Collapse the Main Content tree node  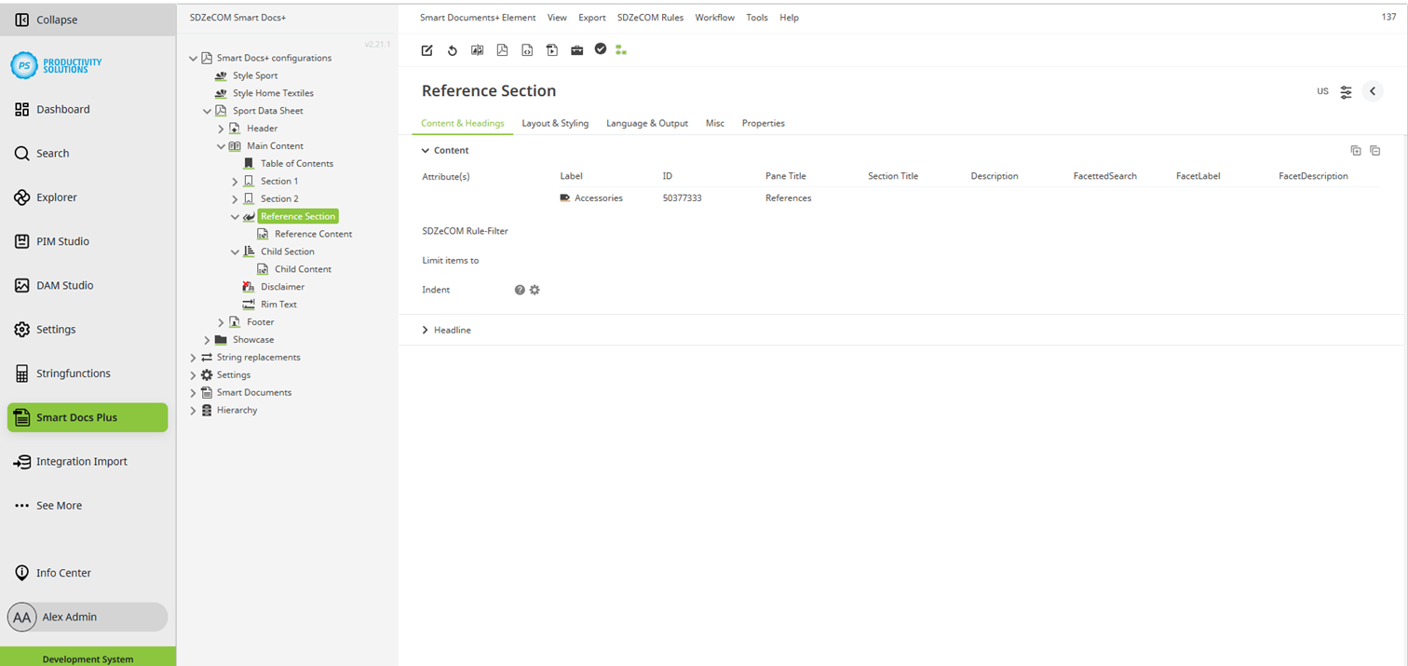click(x=221, y=146)
